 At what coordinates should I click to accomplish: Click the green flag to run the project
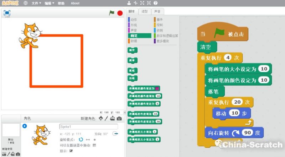(112, 13)
